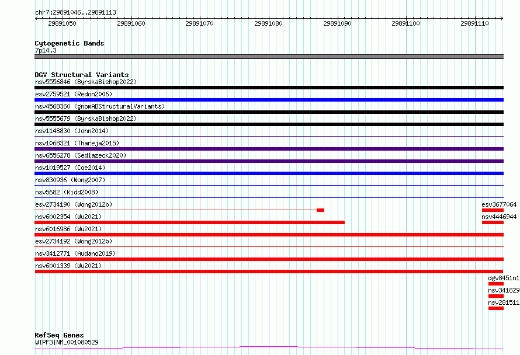Click the 29891110 ruler position label
This screenshot has width=520, height=355.
click(474, 23)
